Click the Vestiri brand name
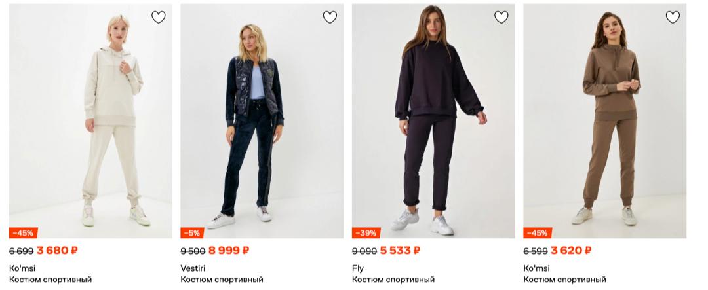708x290 pixels. 193,268
